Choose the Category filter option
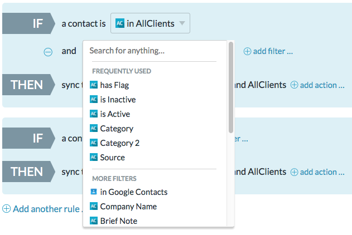Screen dimensions: 352x235 pos(117,129)
